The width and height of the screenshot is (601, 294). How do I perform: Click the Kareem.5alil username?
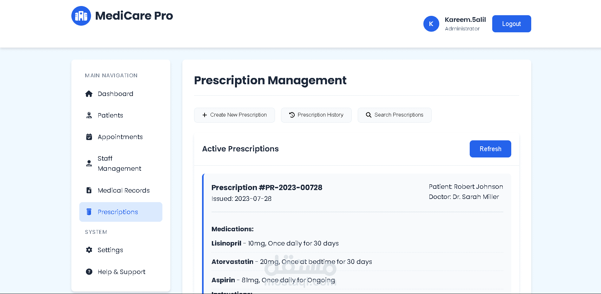click(x=465, y=20)
